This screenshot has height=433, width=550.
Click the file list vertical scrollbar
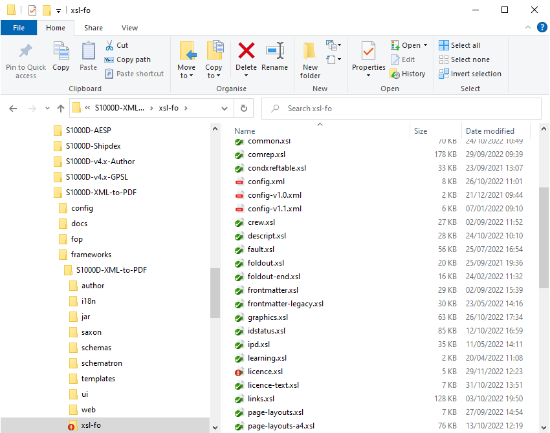544,238
